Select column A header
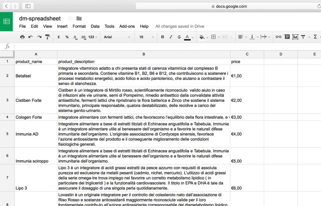This screenshot has width=321, height=206. click(x=36, y=54)
